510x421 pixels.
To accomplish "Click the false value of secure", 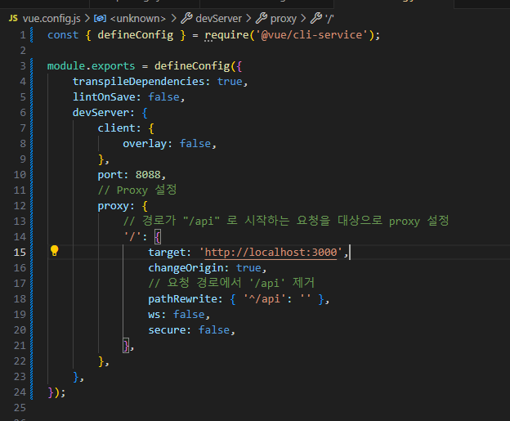I will [x=214, y=330].
